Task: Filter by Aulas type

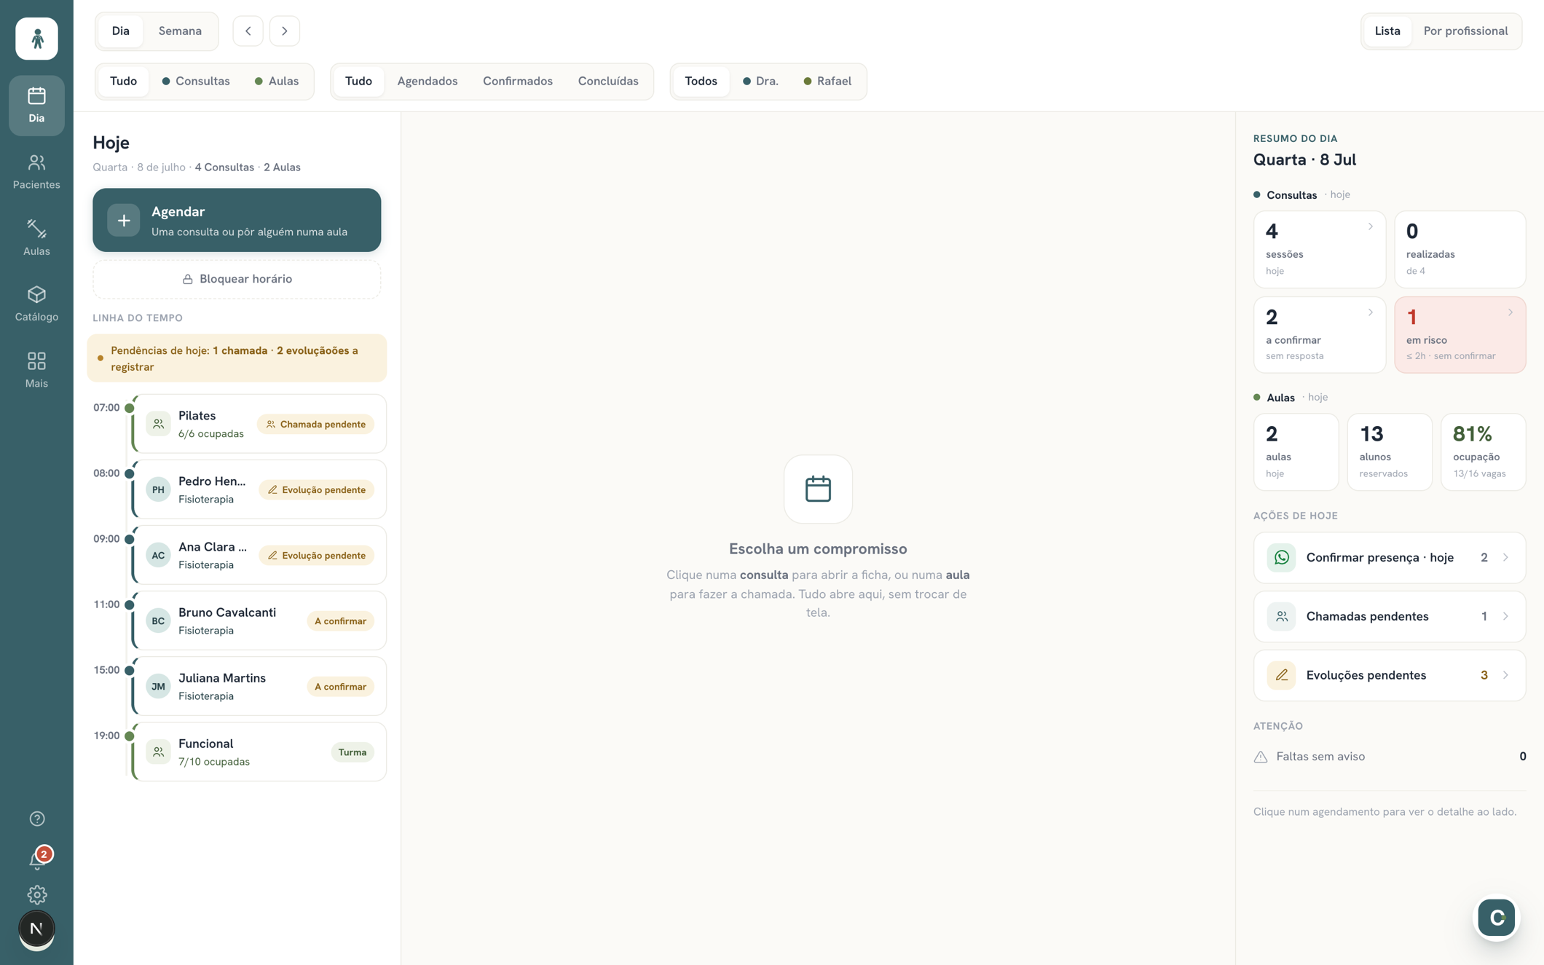Action: click(277, 82)
